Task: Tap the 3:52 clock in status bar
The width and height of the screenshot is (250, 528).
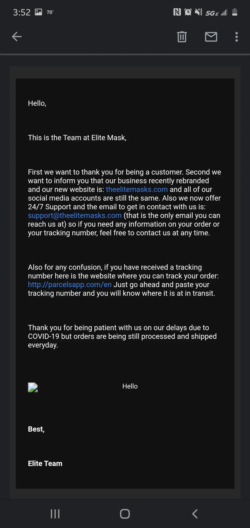Action: 22,12
